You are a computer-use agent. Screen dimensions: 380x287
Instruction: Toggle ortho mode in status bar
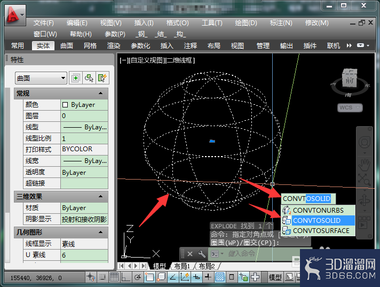point(125,277)
